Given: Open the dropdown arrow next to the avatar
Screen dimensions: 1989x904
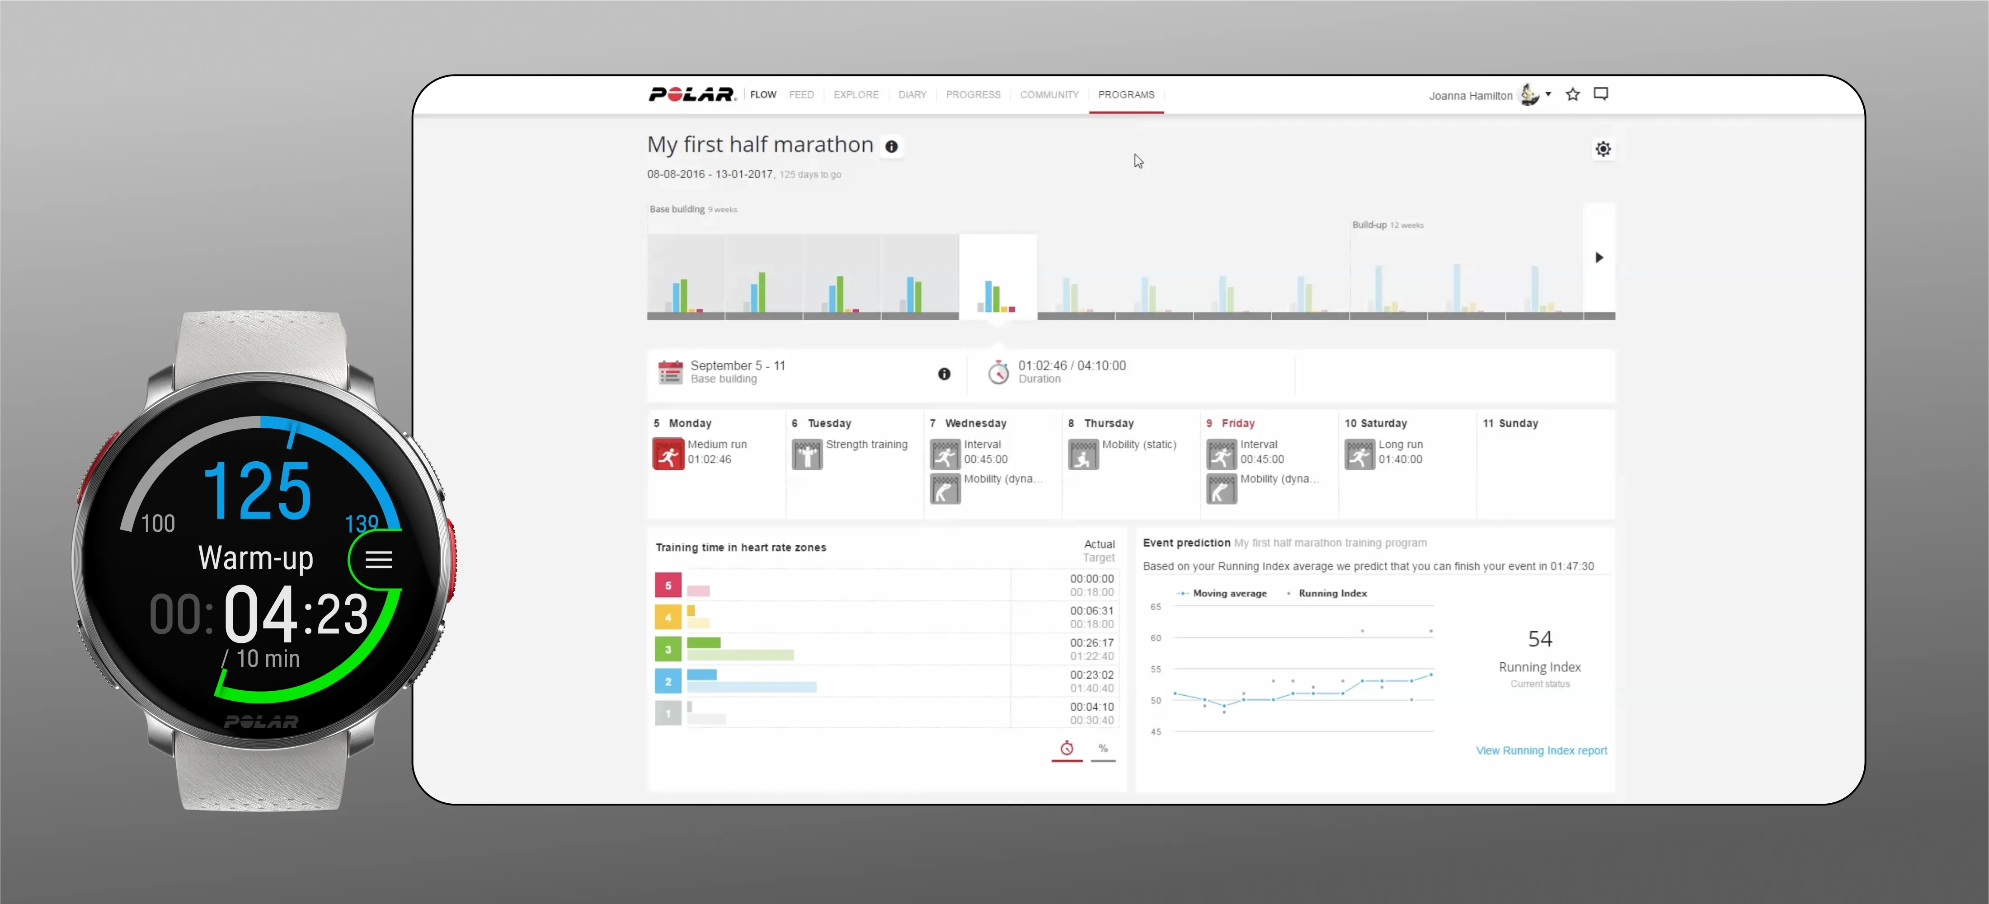Looking at the screenshot, I should tap(1548, 94).
